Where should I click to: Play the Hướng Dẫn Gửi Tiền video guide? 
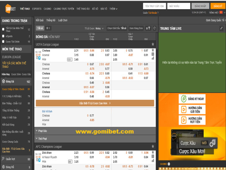point(192,110)
